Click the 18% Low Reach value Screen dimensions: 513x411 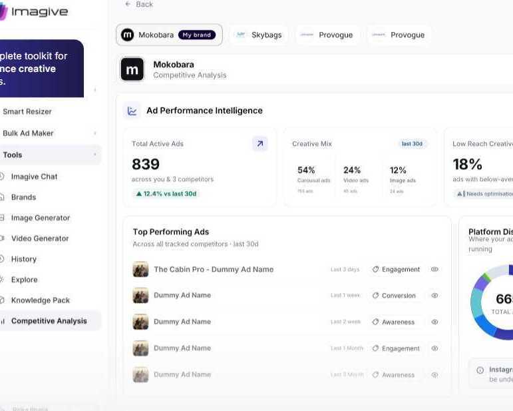(467, 164)
